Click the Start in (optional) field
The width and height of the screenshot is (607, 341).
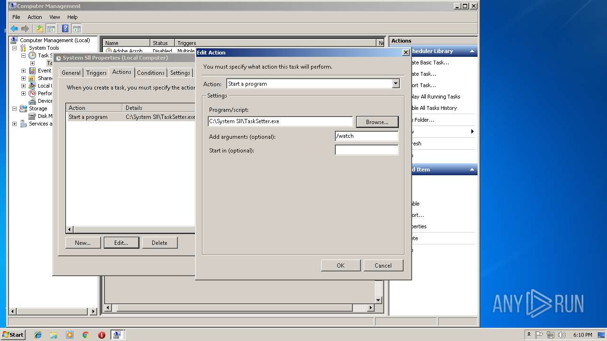[x=367, y=150]
